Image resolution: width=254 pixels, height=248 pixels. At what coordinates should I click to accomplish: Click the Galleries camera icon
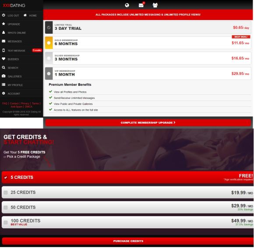[4, 76]
